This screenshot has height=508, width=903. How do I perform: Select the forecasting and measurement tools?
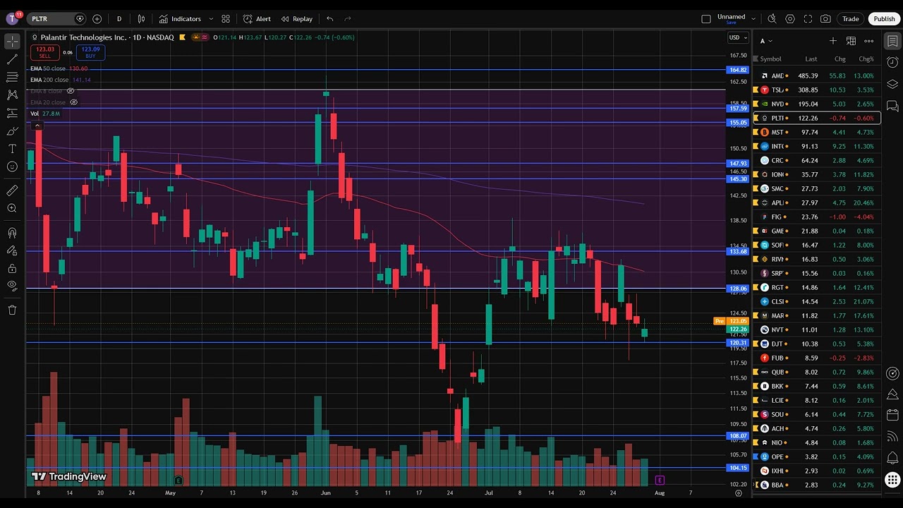point(12,113)
